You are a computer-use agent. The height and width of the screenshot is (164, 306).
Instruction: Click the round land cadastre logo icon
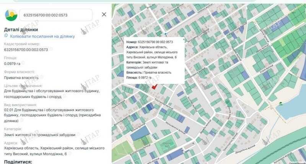[11, 15]
